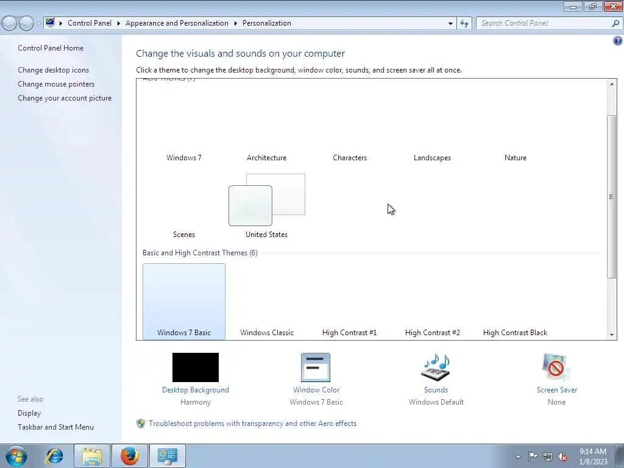Select the Windows Classic theme

pos(267,301)
